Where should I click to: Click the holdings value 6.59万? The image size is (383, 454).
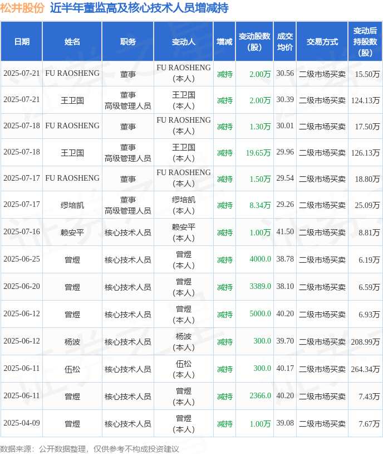pos(369,287)
